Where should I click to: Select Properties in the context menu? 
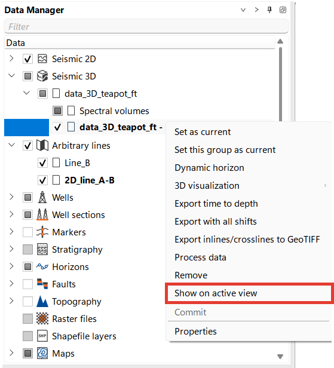pos(195,332)
